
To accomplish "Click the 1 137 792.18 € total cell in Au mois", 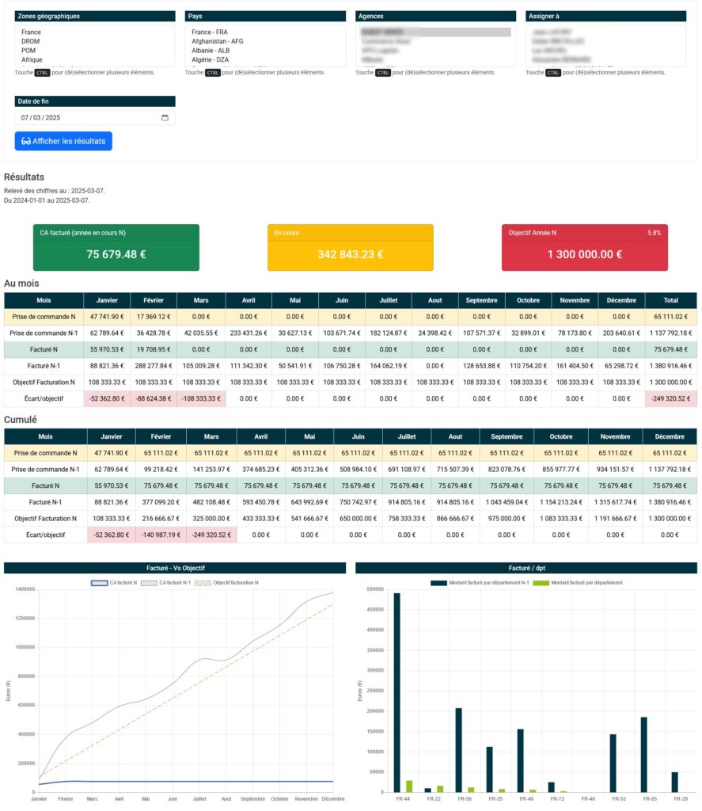I will [x=670, y=333].
